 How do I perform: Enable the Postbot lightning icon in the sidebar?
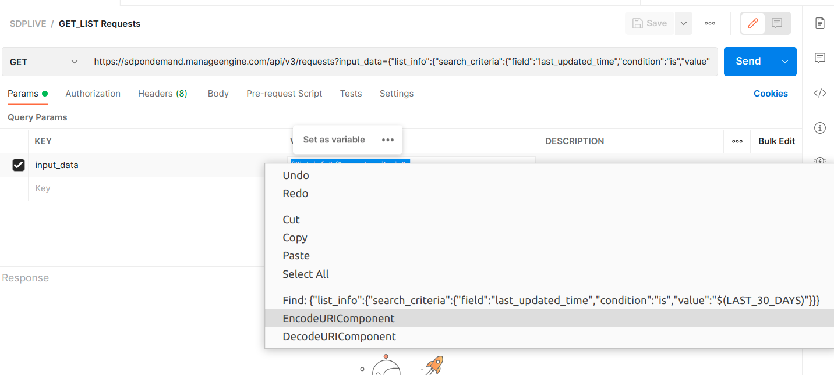pyautogui.click(x=820, y=161)
